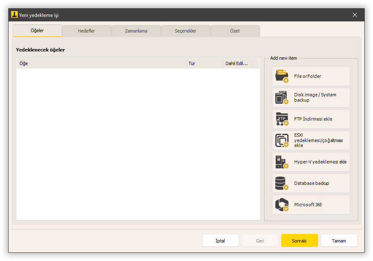Open the Hedefler tab
373x261 pixels.
pos(87,31)
